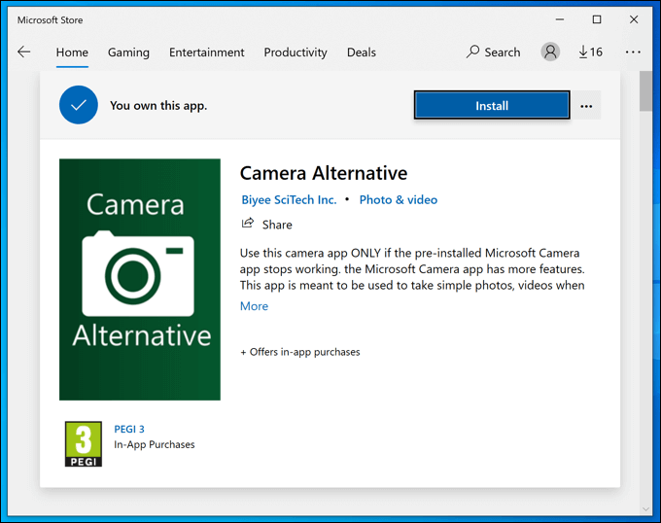Open the See more menu in the top bar
Image resolution: width=661 pixels, height=523 pixels.
[633, 52]
